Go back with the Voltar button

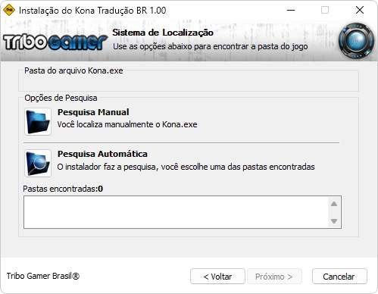click(x=217, y=277)
